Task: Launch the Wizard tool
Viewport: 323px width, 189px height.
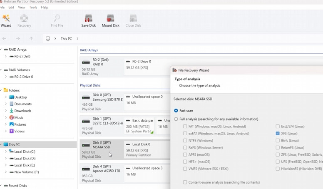Action: [6, 21]
